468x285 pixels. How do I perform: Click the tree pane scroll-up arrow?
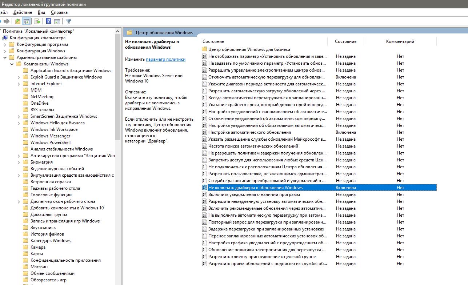pos(117,31)
